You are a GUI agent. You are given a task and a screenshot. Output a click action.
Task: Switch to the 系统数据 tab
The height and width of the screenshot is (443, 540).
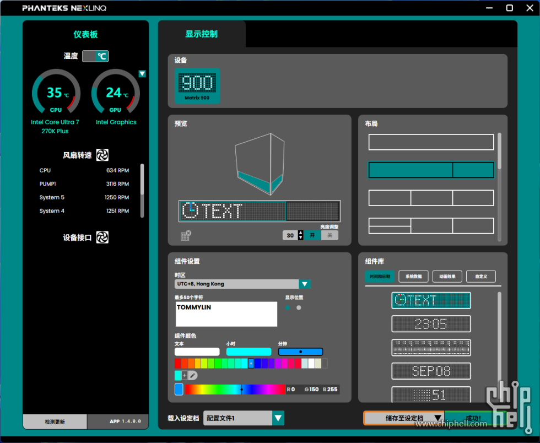[413, 277]
